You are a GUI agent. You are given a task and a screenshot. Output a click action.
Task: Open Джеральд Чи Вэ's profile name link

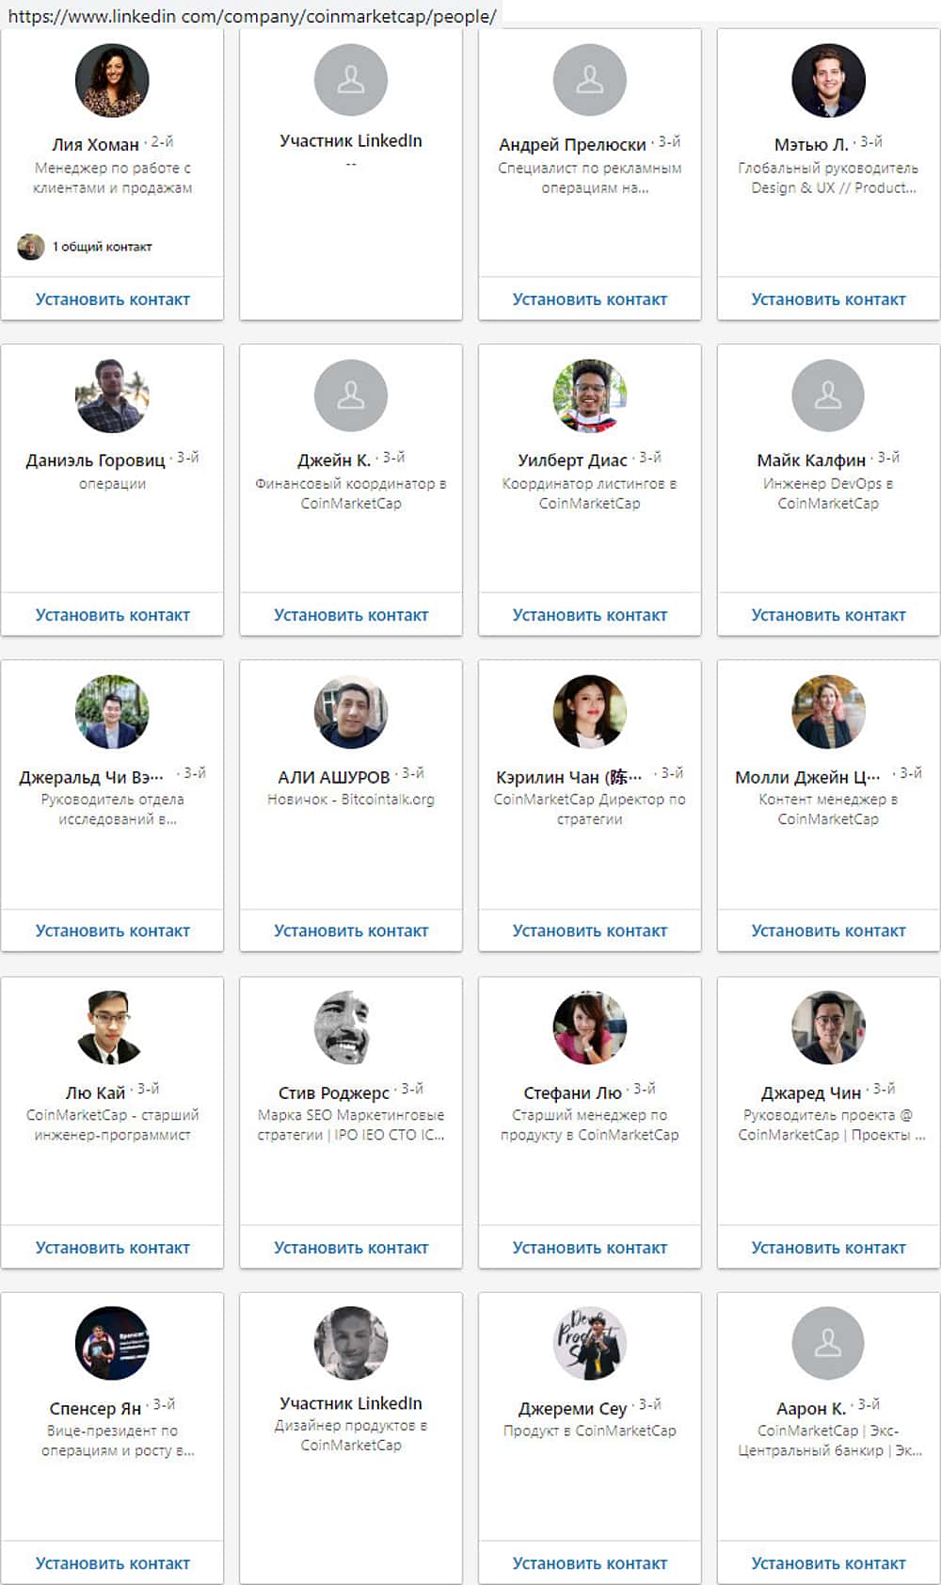[x=91, y=777]
